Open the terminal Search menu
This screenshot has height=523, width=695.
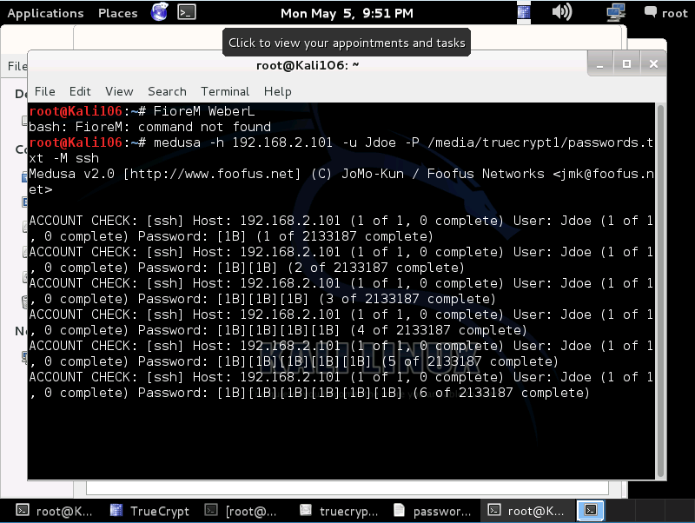(167, 91)
